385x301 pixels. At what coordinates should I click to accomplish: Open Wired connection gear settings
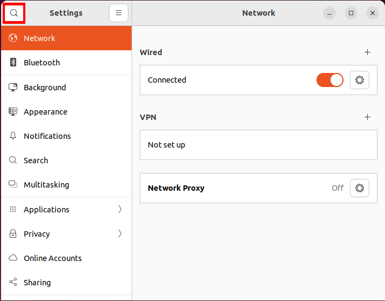tap(360, 80)
